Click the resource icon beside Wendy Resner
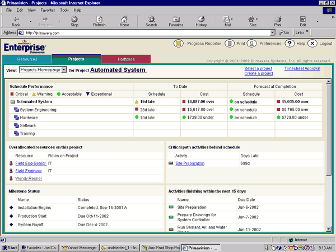 11,178
